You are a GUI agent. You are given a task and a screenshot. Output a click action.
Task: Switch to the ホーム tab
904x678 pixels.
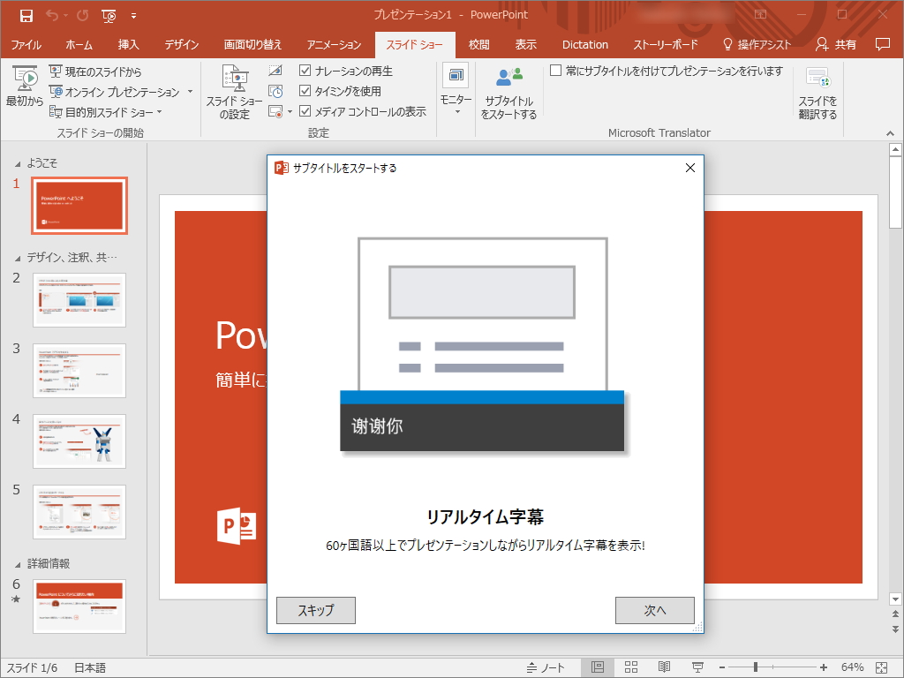pos(79,45)
